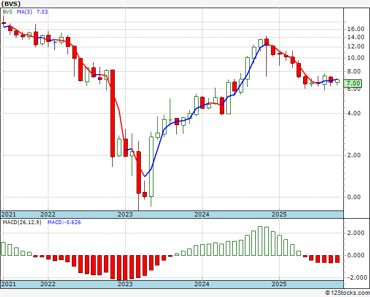
Task: Click 2024 on the MACD panel time axis
Action: [202, 284]
